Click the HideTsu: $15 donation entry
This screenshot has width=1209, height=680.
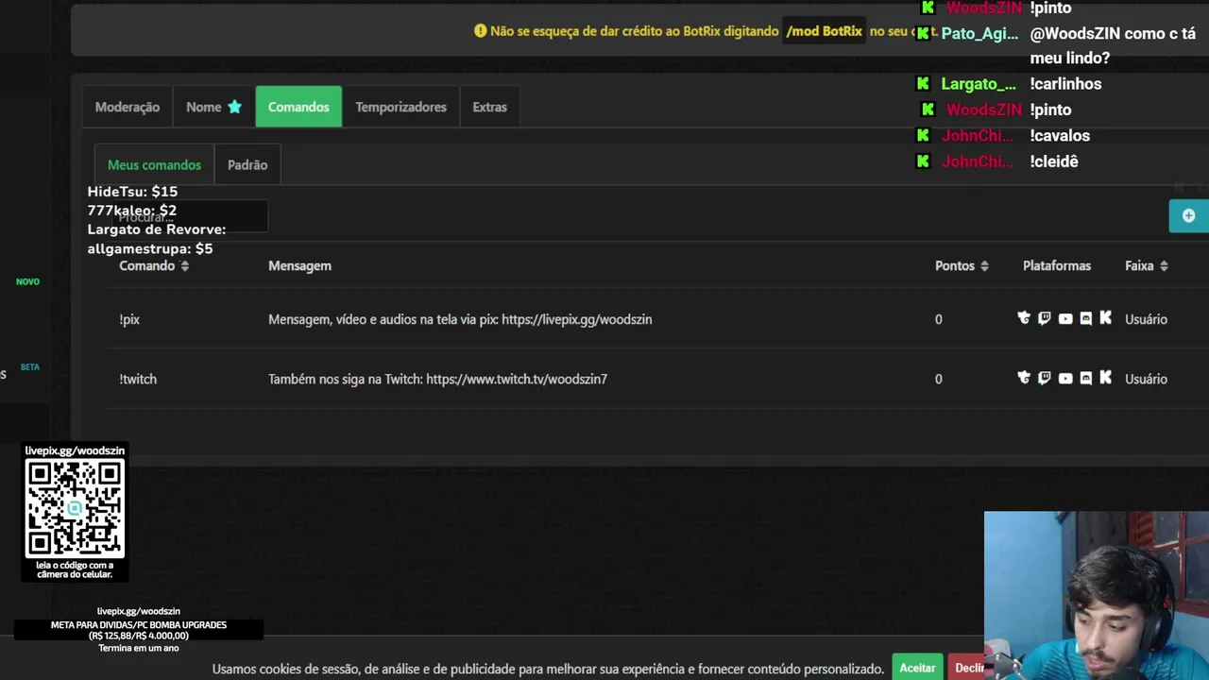point(132,191)
